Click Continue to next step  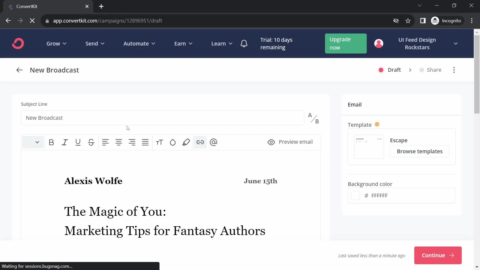click(x=438, y=255)
